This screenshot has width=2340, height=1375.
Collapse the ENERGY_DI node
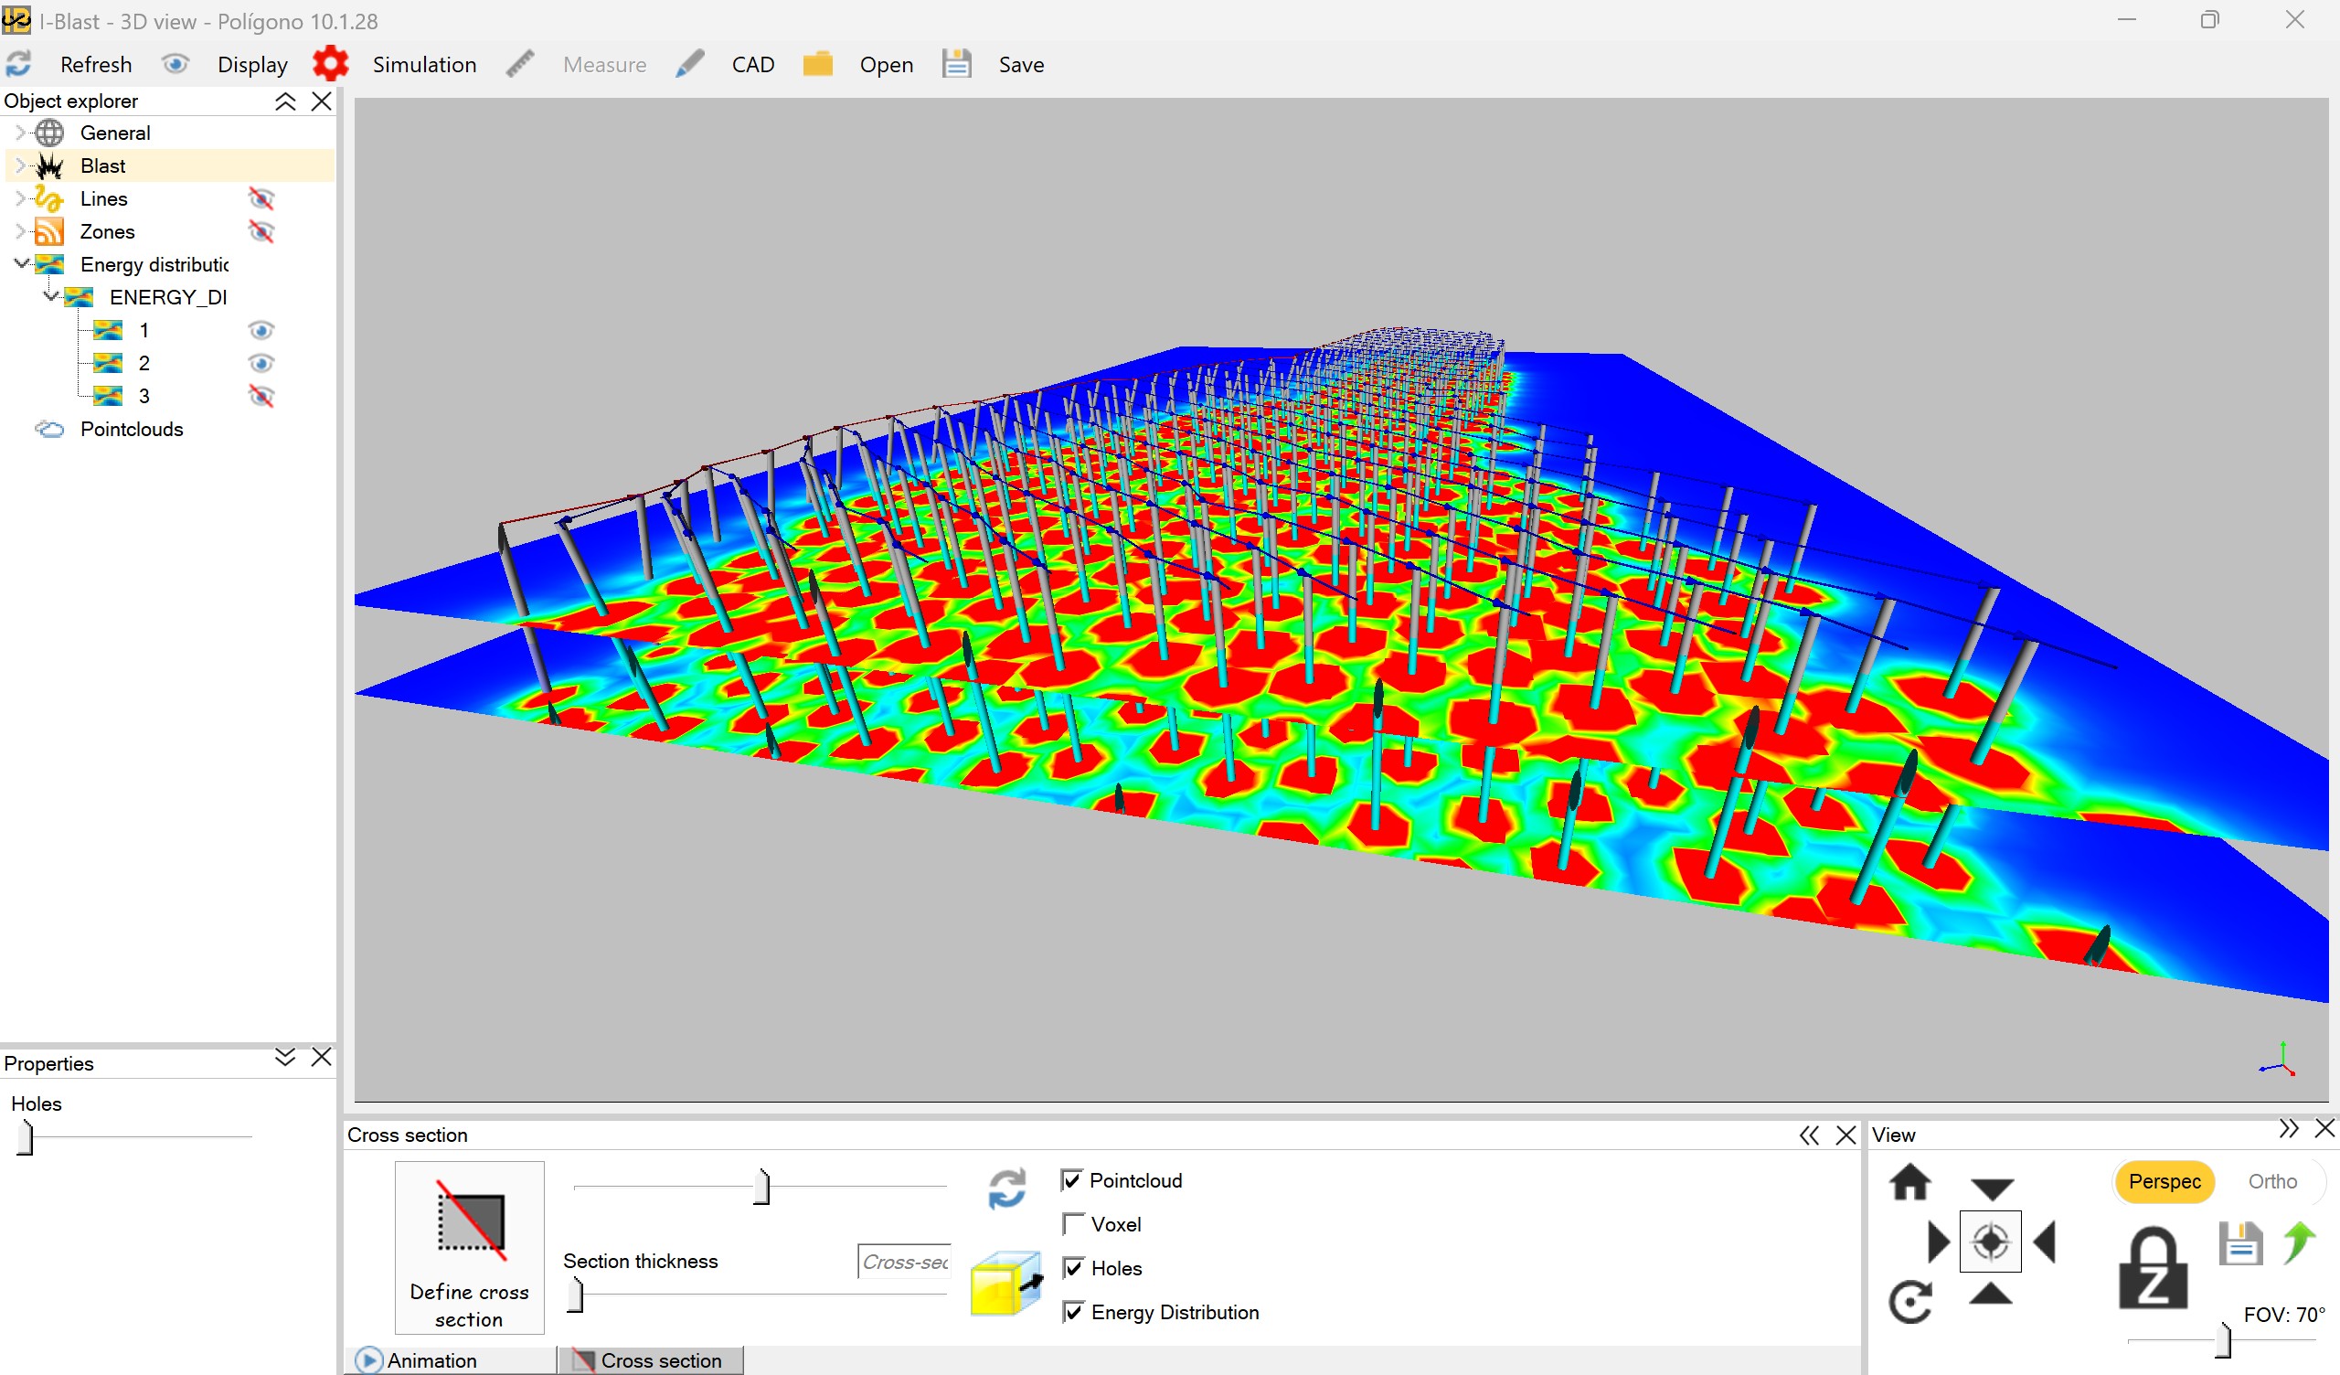(x=51, y=296)
